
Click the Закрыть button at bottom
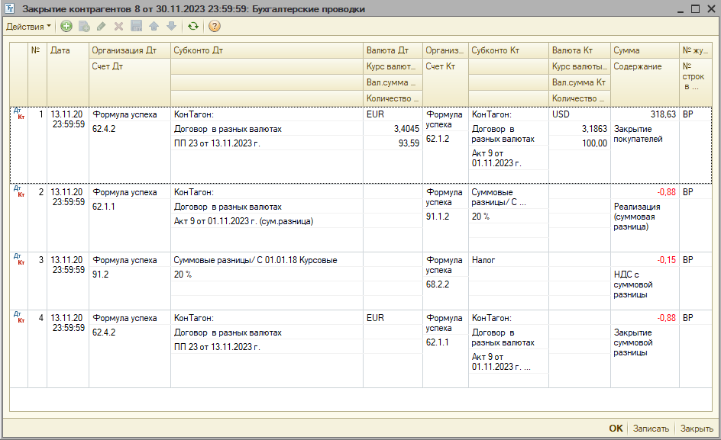[697, 429]
